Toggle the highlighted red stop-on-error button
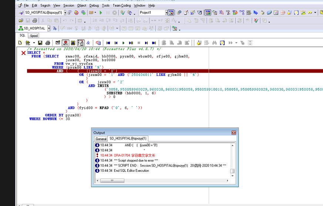The height and width of the screenshot is (206, 323). 65,43
